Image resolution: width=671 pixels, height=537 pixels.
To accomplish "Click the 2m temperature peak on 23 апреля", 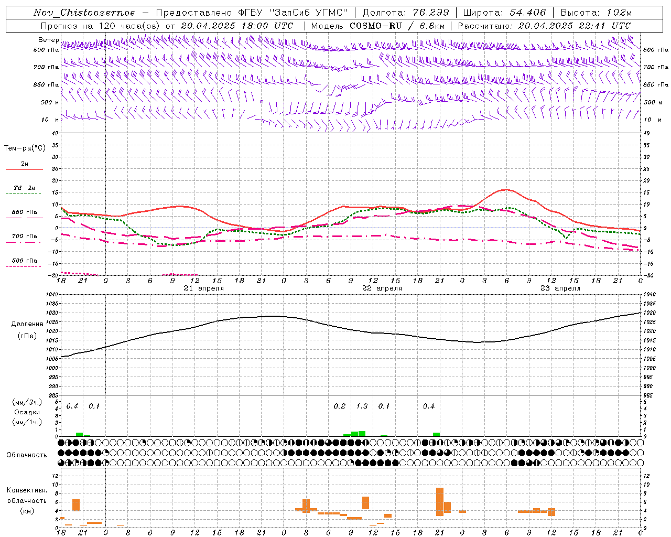I will [506, 189].
